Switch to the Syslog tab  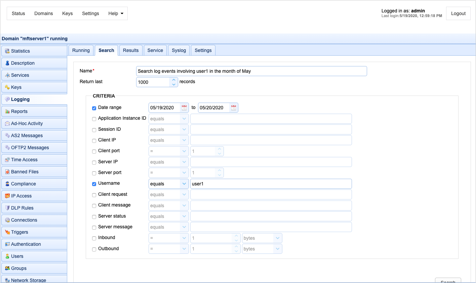(179, 50)
